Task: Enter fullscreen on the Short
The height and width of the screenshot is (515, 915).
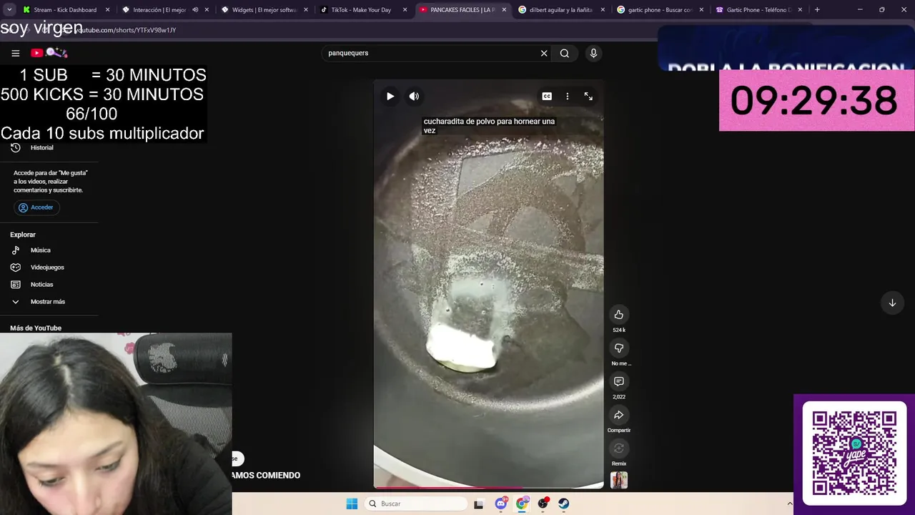Action: pos(588,96)
